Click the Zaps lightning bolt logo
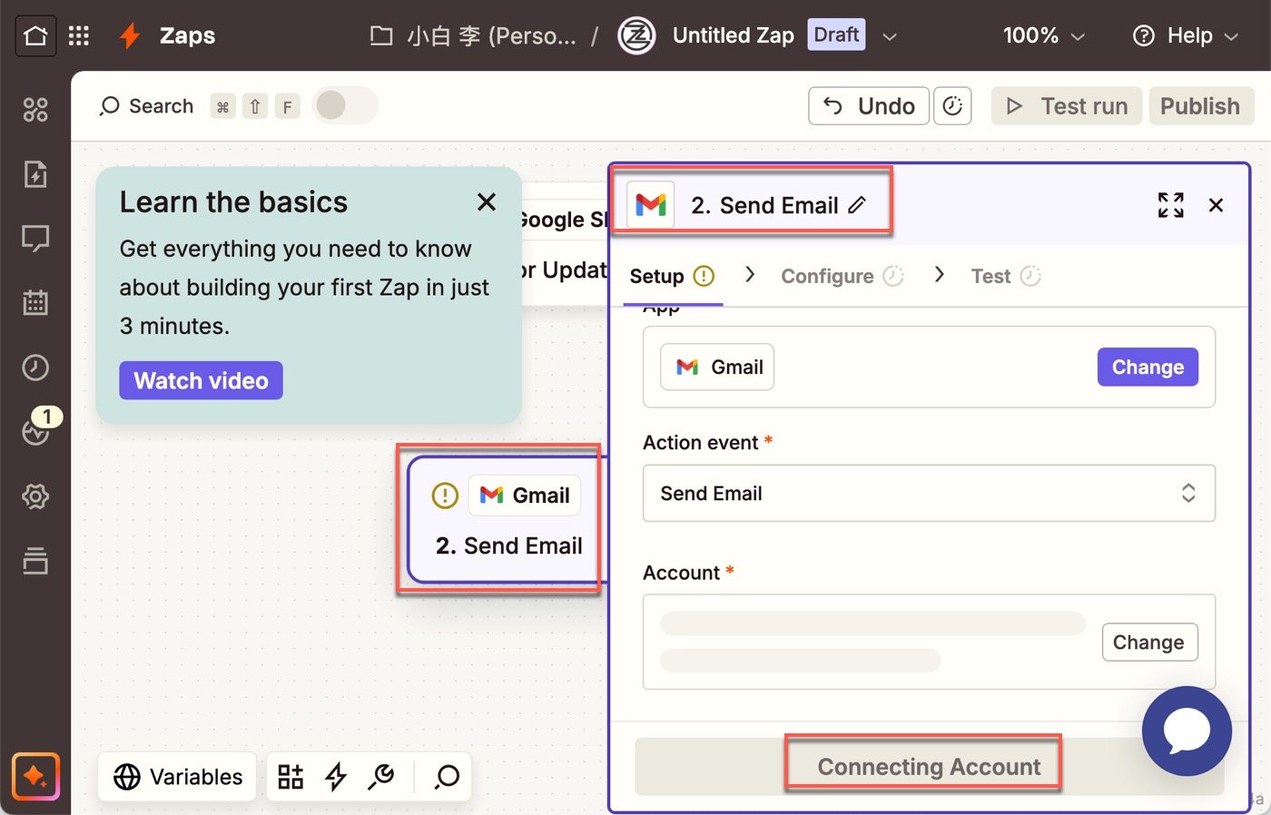 tap(131, 35)
